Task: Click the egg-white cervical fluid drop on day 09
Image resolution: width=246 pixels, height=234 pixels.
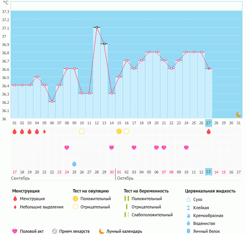Action: 74,164
